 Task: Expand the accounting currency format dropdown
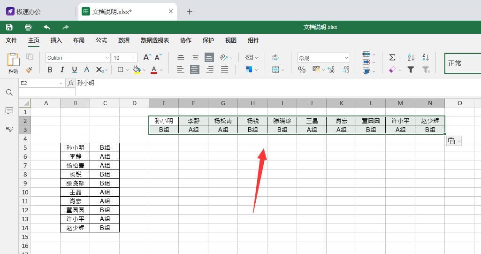(323, 70)
